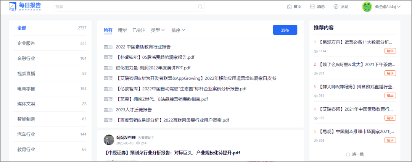Screen dimensions: 412x162
Task: Open 2022 中国素质教育行业报告
Action: pyautogui.click(x=143, y=47)
